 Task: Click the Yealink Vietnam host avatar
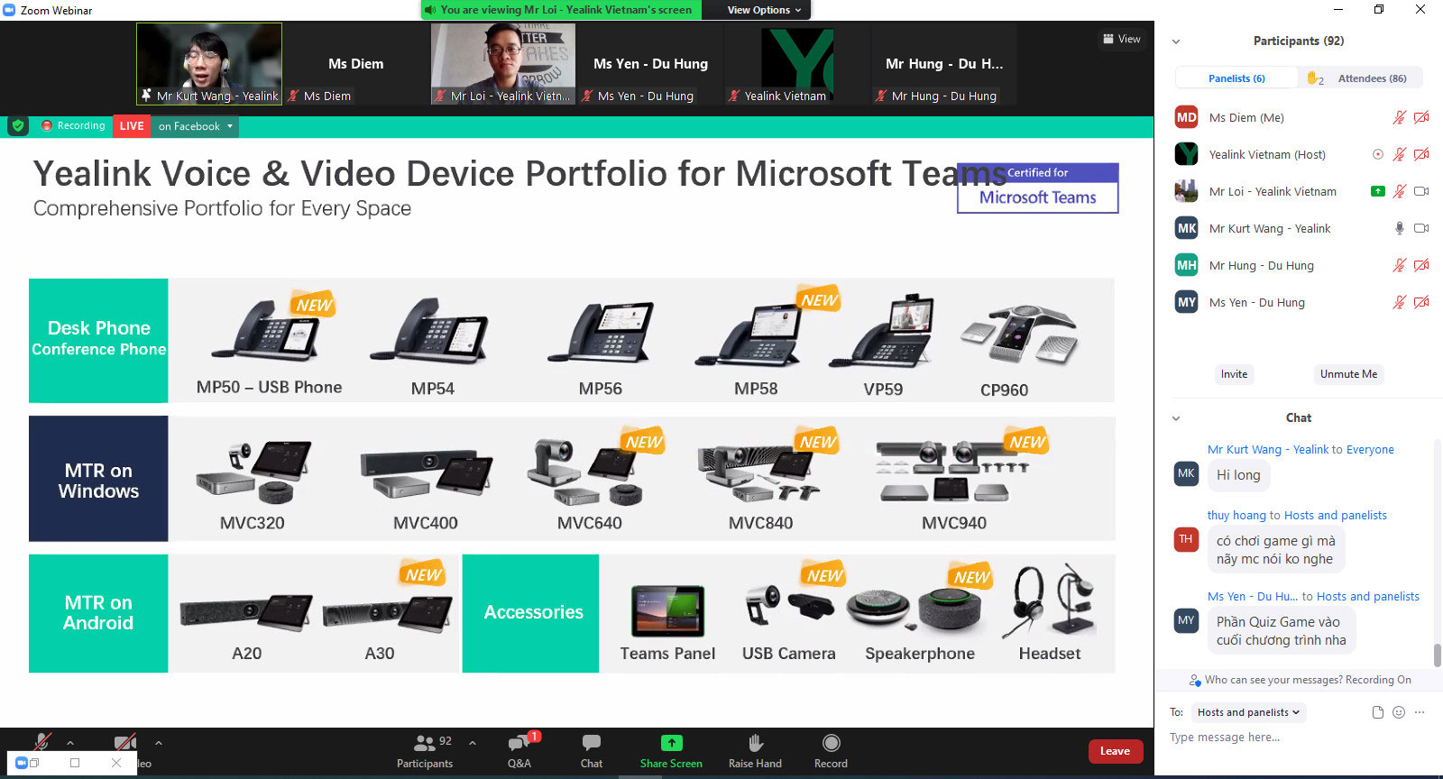1187,154
